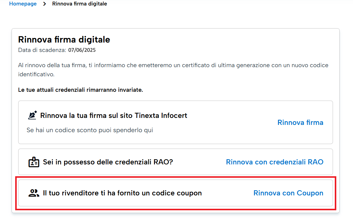This screenshot has height=220, width=353.
Task: Click the word identificativo in the paragraph
Action: click(x=36, y=74)
